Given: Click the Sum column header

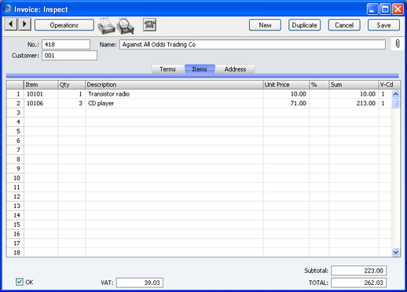Looking at the screenshot, I should [x=354, y=85].
